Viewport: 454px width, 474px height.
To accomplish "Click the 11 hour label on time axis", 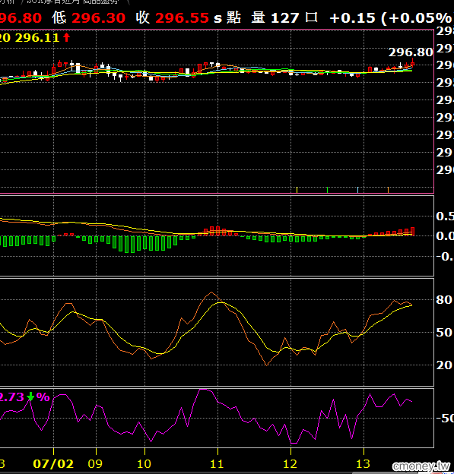I will [x=217, y=463].
